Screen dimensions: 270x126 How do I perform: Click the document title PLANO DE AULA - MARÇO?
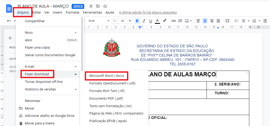pyautogui.click(x=43, y=6)
